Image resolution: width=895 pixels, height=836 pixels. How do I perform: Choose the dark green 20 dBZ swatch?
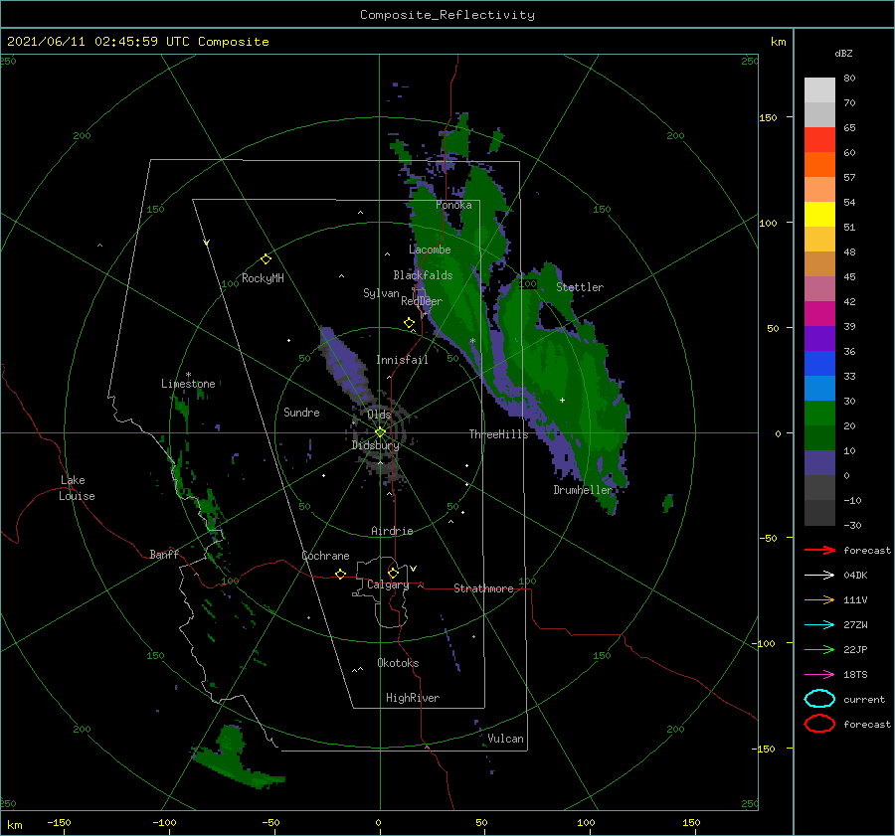pyautogui.click(x=819, y=437)
